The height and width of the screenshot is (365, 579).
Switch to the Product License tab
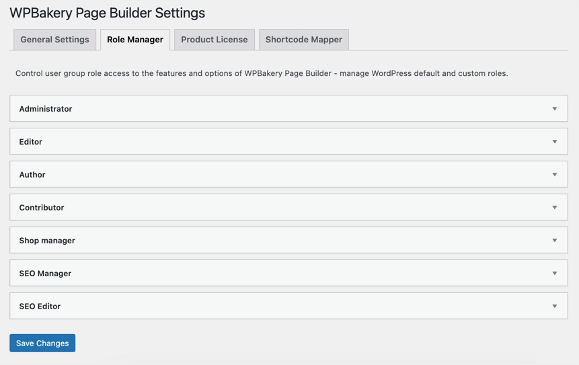pos(214,40)
